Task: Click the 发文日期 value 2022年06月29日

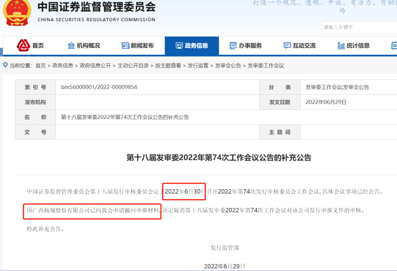Action: pos(326,102)
